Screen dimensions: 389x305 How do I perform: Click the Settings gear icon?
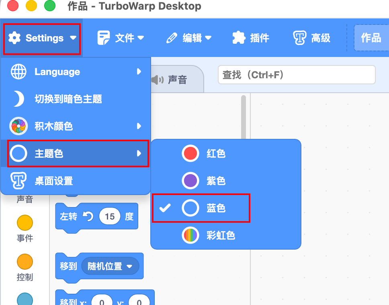(x=14, y=38)
